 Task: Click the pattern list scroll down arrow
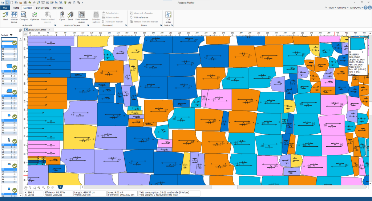pyautogui.click(x=21, y=195)
